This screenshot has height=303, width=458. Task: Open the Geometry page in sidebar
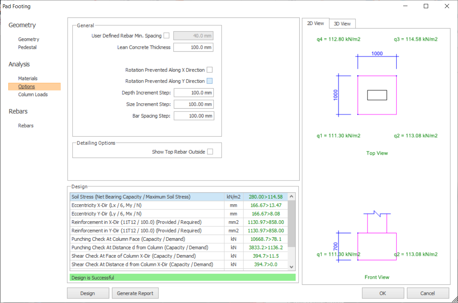pyautogui.click(x=29, y=40)
